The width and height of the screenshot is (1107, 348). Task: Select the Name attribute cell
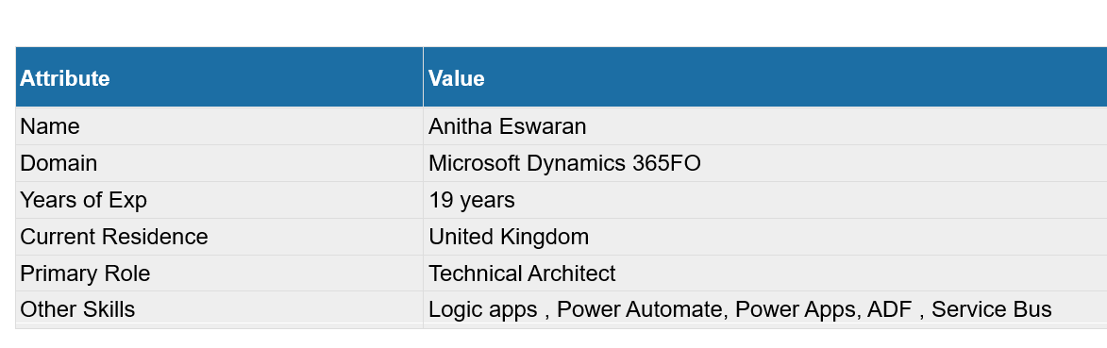point(220,126)
